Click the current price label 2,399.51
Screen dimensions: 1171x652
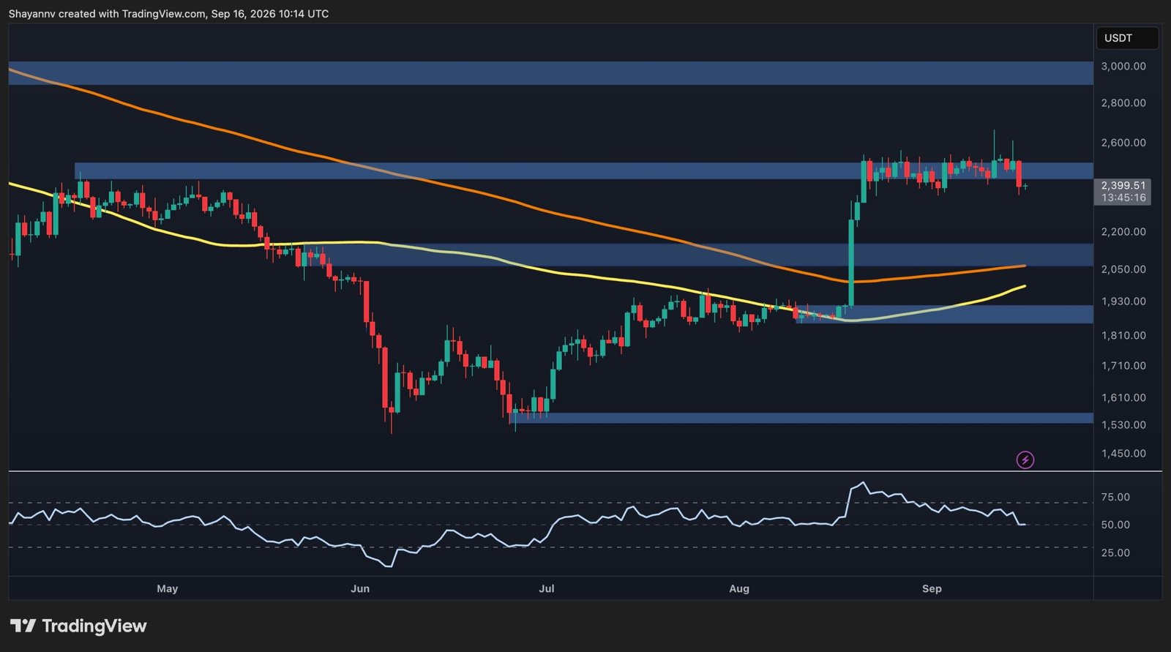coord(1123,186)
